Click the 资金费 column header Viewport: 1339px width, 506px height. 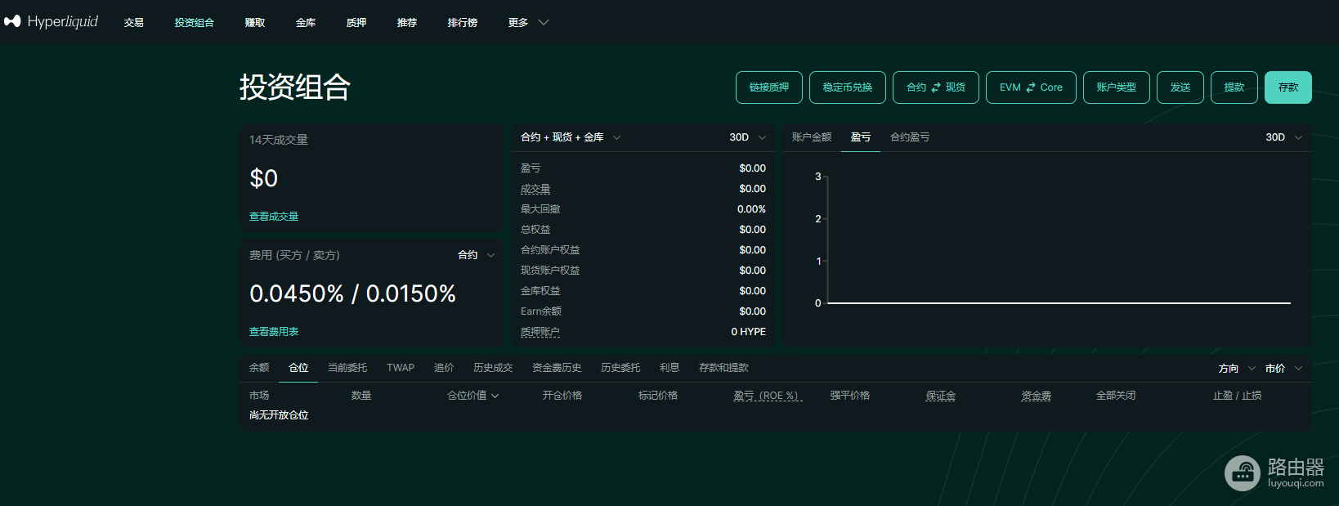pyautogui.click(x=1037, y=396)
